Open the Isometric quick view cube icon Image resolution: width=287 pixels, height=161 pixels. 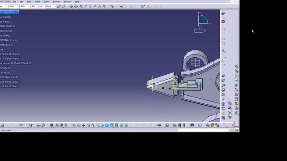coord(112,125)
